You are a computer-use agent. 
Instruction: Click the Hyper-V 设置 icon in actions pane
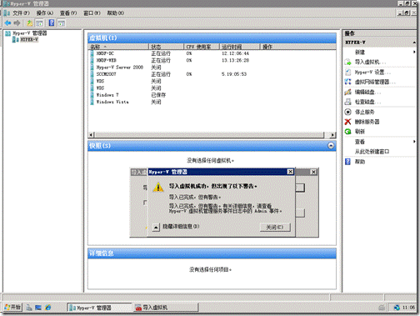click(x=347, y=73)
